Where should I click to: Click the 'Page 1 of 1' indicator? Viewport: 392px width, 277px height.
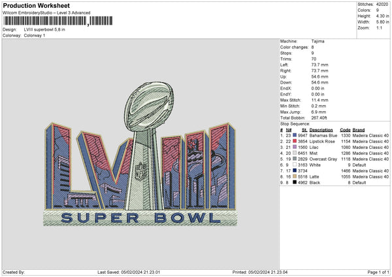click(378, 272)
